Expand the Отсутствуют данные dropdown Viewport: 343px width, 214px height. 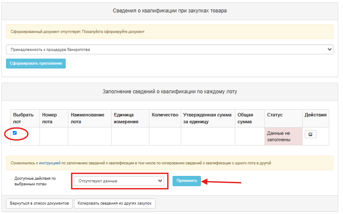click(119, 181)
